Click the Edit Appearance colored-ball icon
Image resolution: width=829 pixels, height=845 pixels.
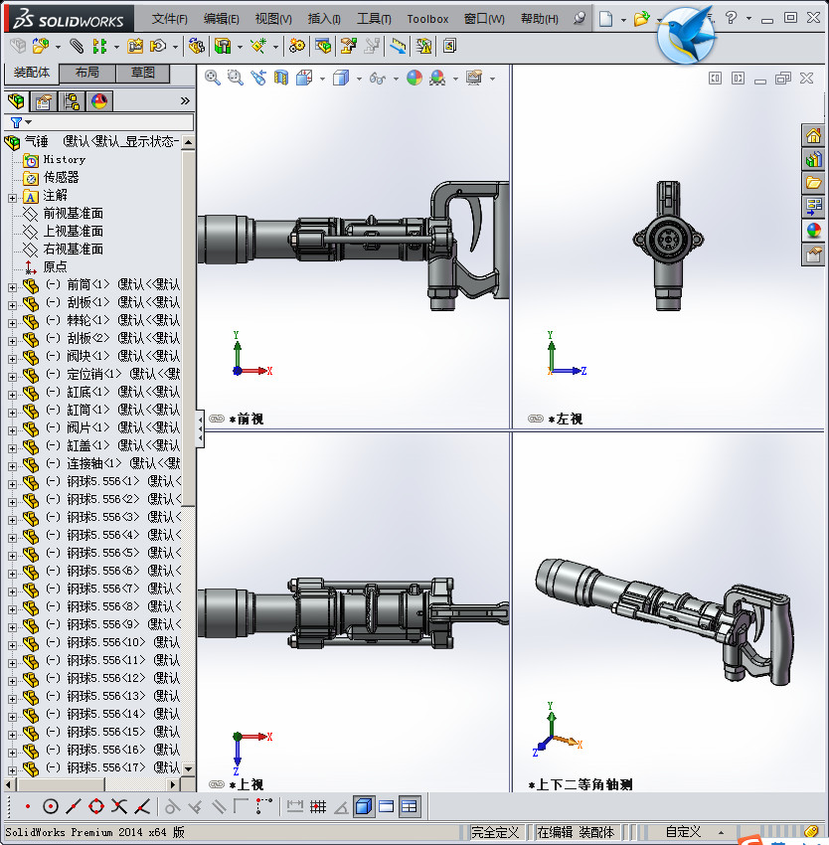(414, 77)
